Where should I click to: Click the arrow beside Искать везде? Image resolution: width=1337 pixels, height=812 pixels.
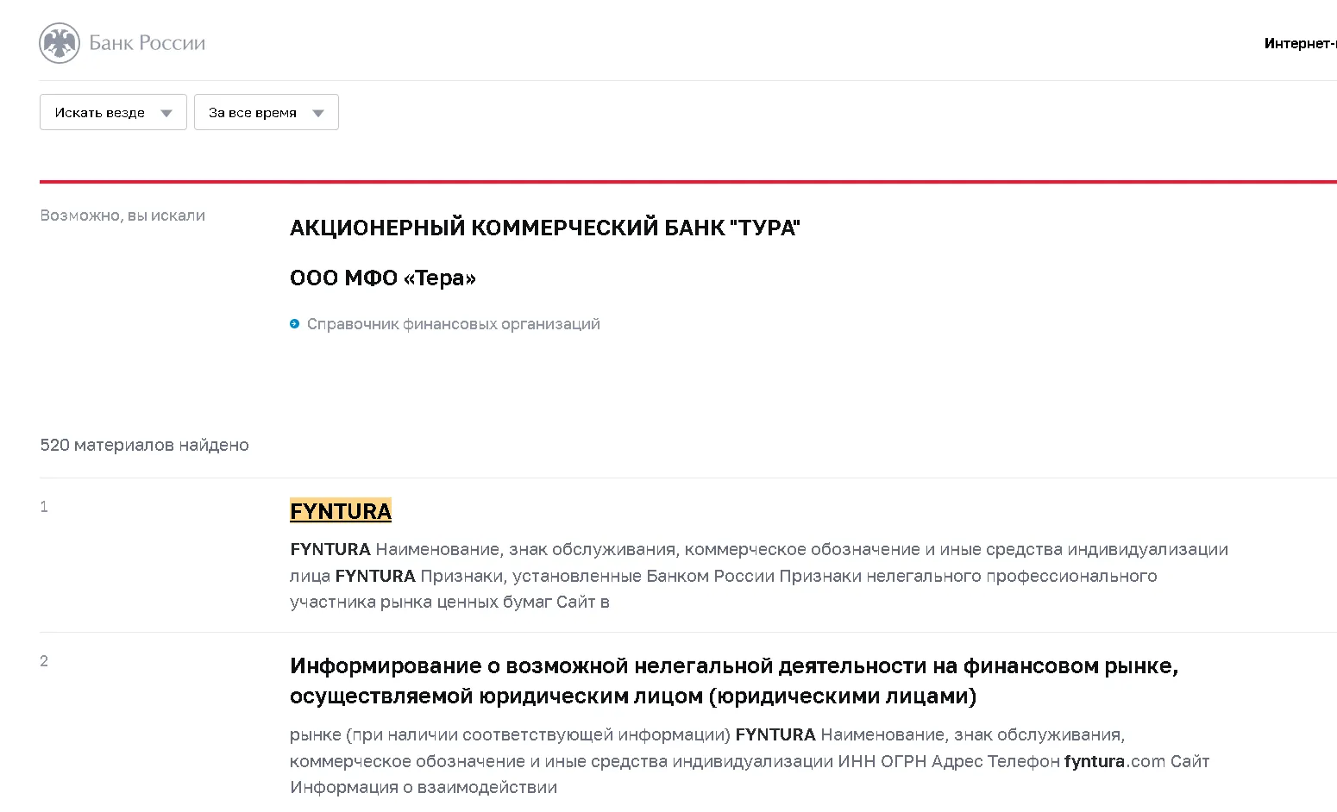click(166, 113)
